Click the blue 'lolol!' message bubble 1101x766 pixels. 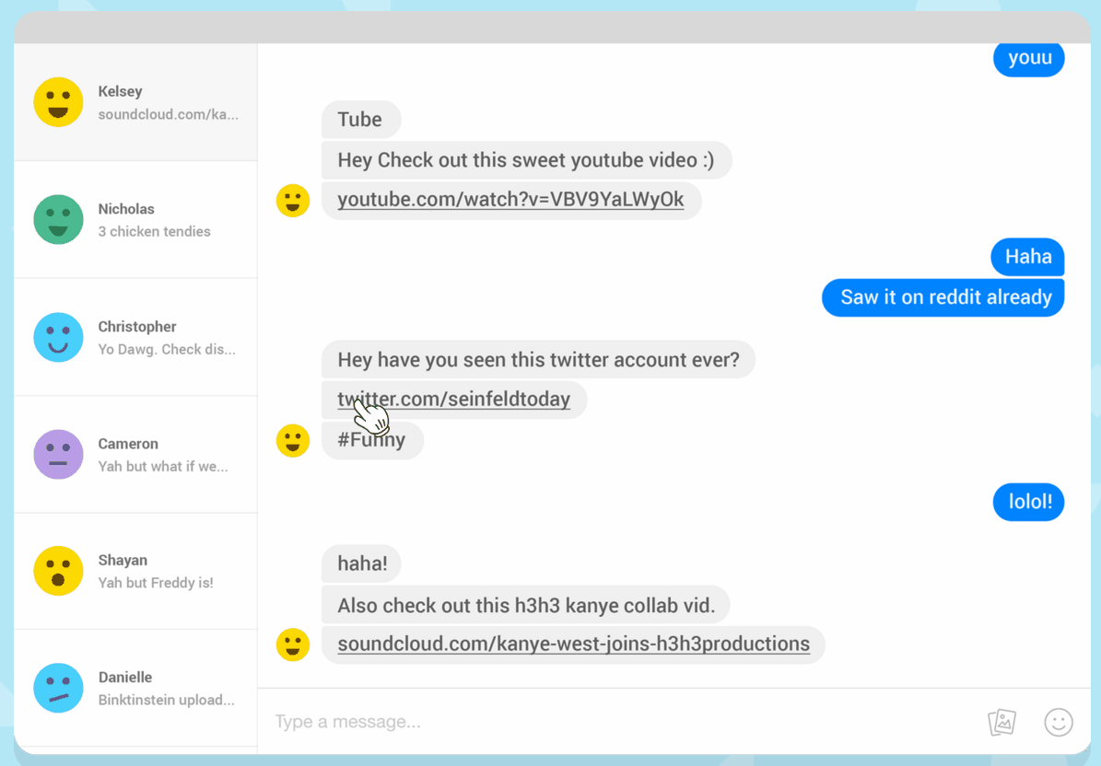[1029, 503]
